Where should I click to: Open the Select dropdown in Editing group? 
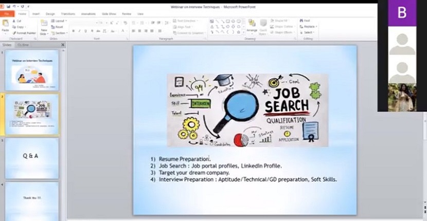307,32
